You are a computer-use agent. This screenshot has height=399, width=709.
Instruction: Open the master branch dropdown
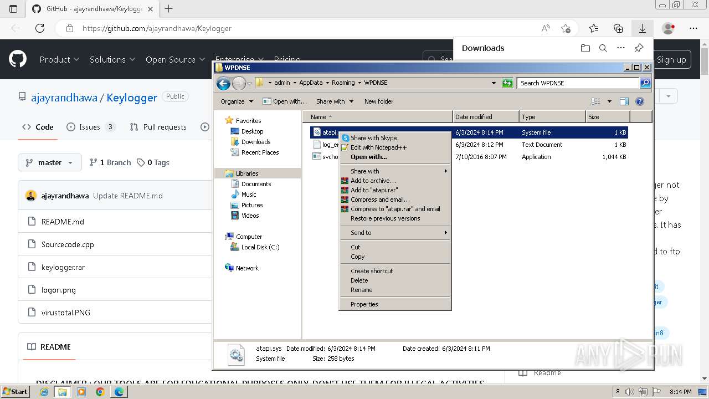pos(50,162)
